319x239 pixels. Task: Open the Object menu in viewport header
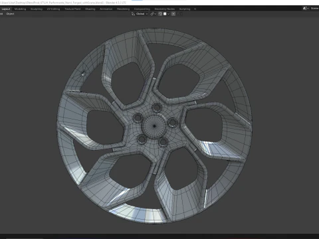point(10,14)
